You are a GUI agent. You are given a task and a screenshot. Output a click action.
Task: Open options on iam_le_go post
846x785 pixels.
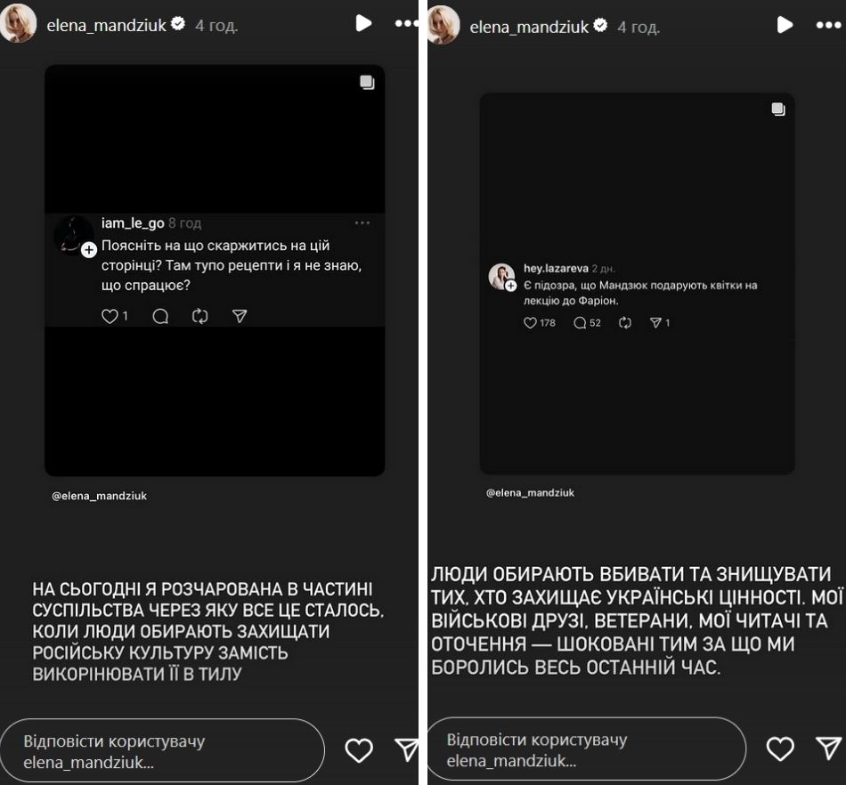362,223
